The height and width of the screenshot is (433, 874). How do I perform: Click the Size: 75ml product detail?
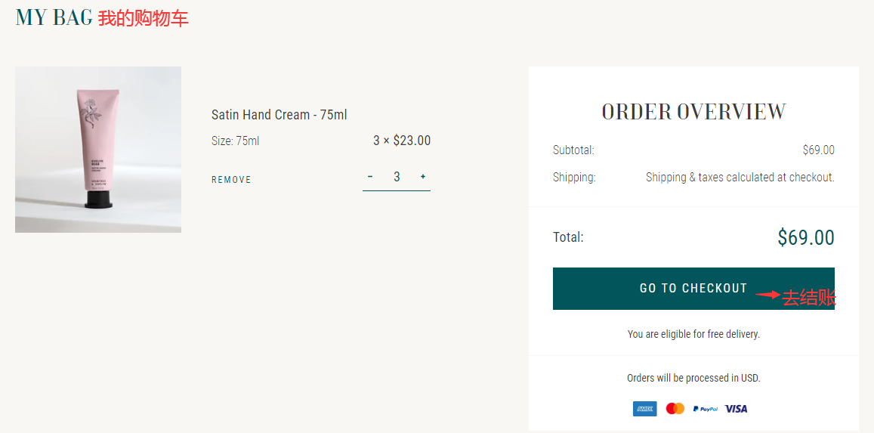point(236,141)
